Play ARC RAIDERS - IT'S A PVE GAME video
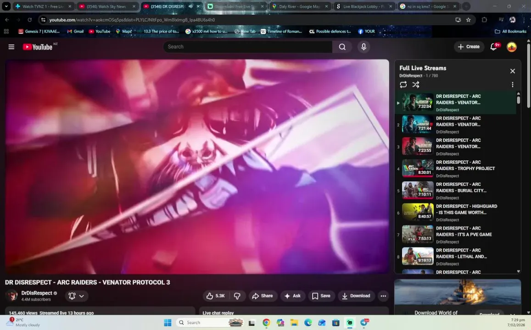Image resolution: width=531 pixels, height=330 pixels. 456,235
